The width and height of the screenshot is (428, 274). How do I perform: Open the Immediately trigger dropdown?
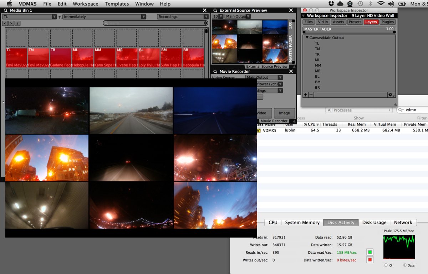pos(104,17)
